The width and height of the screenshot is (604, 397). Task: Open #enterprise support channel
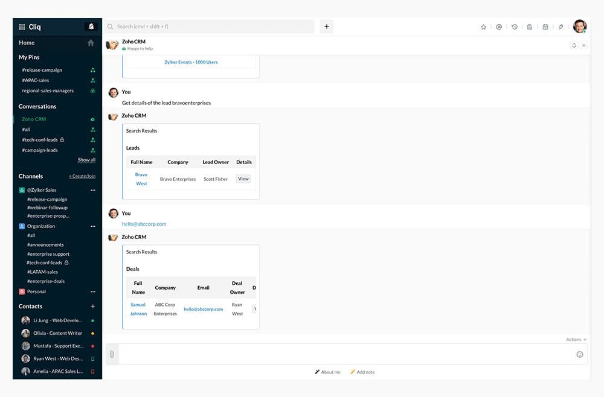[48, 254]
